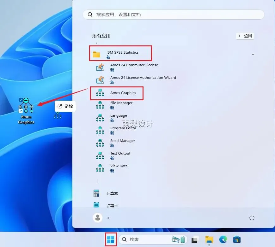
Task: Click the 所有应用 heading
Action: pos(101,36)
